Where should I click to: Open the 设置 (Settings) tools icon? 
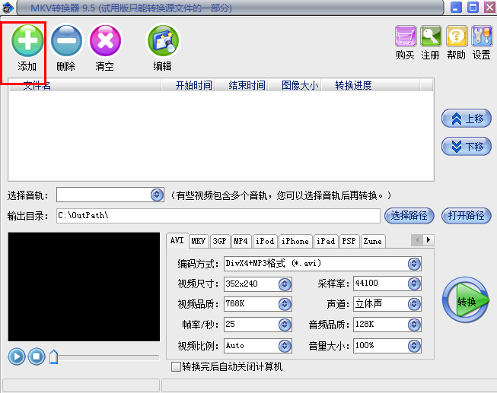pos(482,36)
